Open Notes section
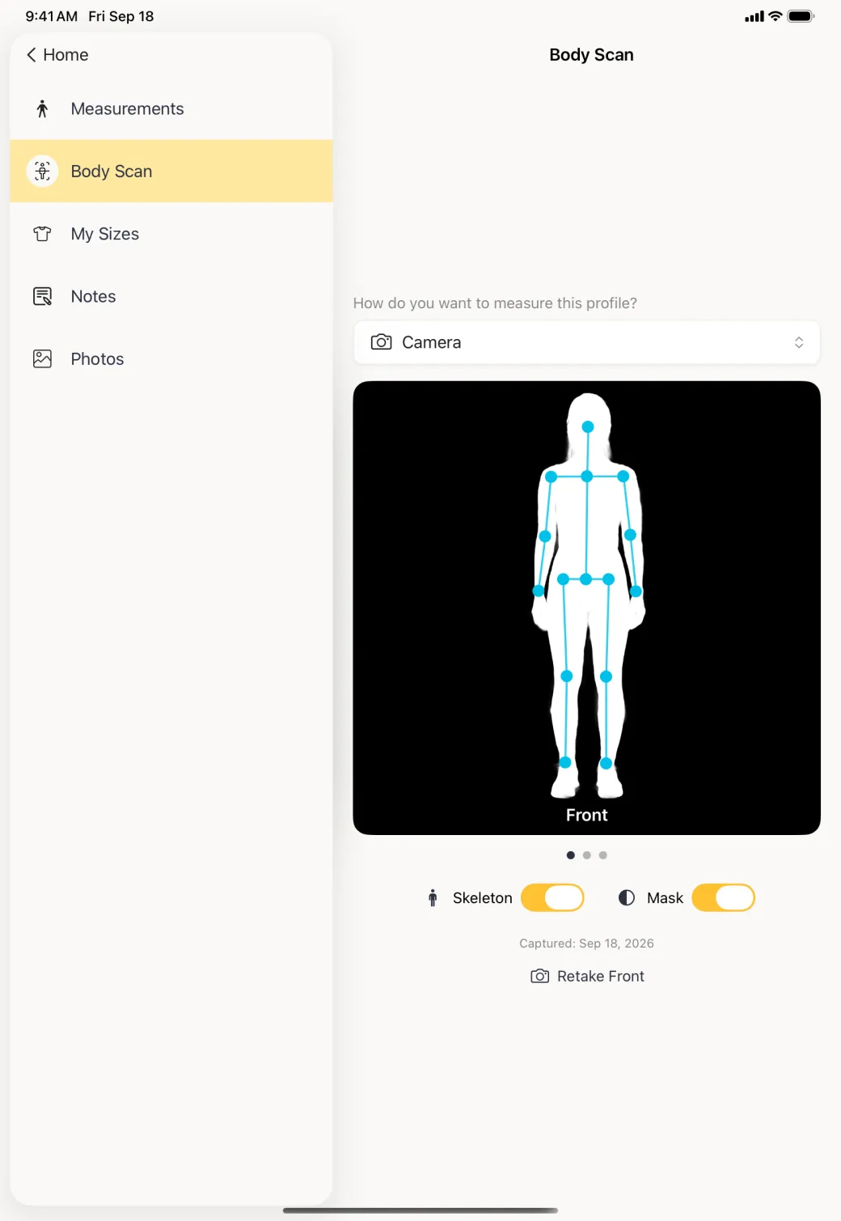841x1221 pixels. (171, 296)
